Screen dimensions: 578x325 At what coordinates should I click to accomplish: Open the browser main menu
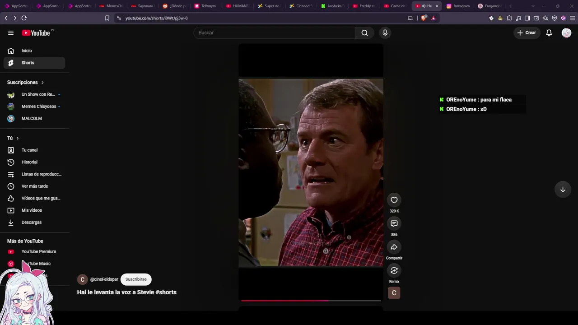pos(573,18)
